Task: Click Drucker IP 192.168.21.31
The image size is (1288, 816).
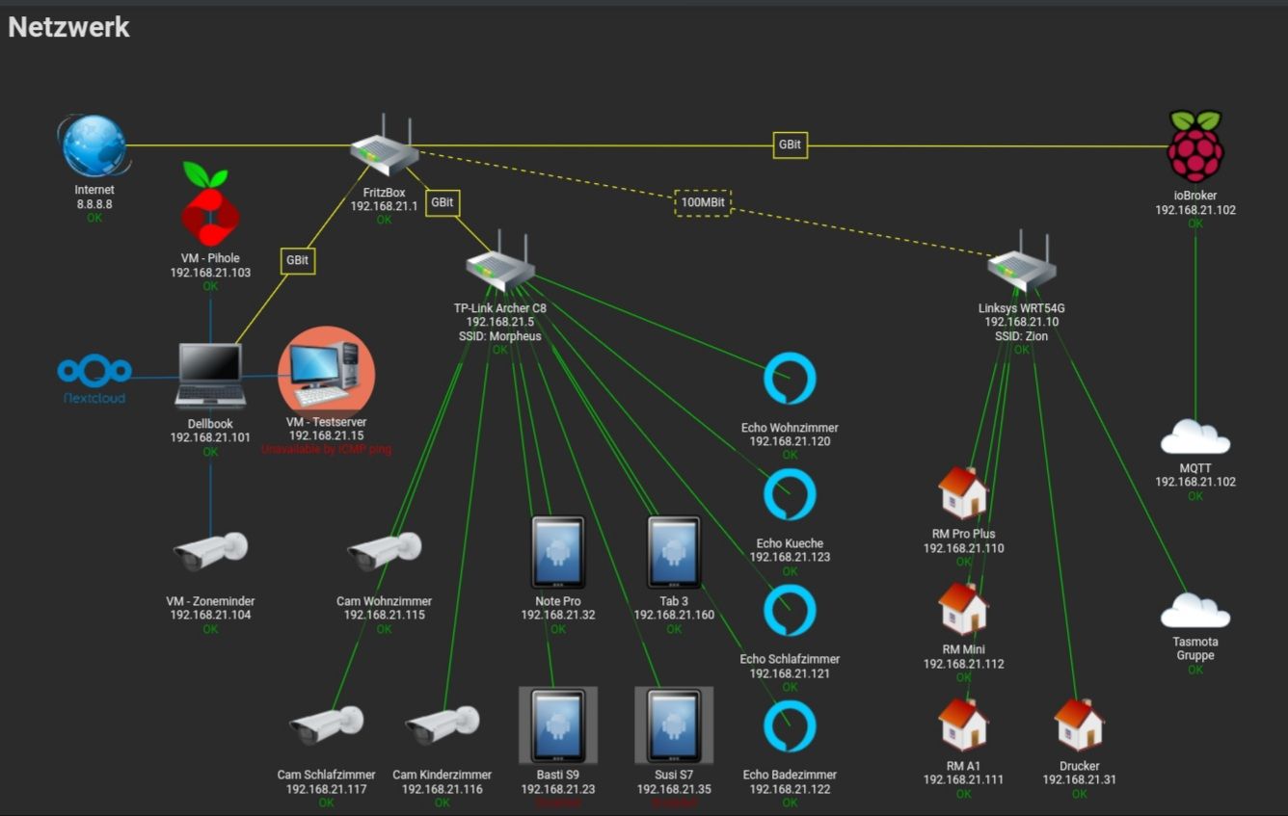Action: click(1079, 779)
